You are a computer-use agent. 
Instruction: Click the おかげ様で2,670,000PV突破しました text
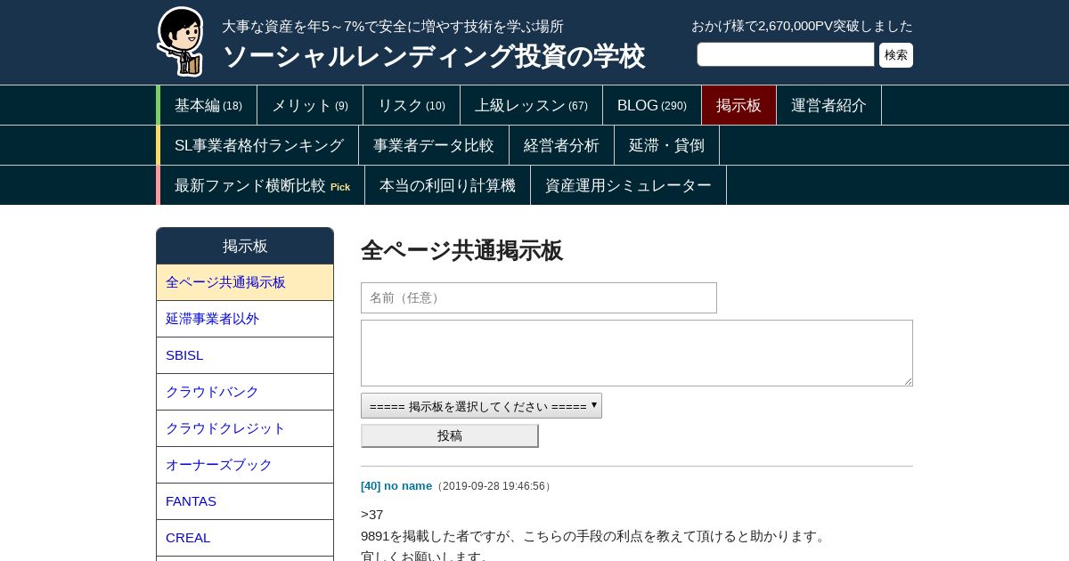tap(802, 26)
